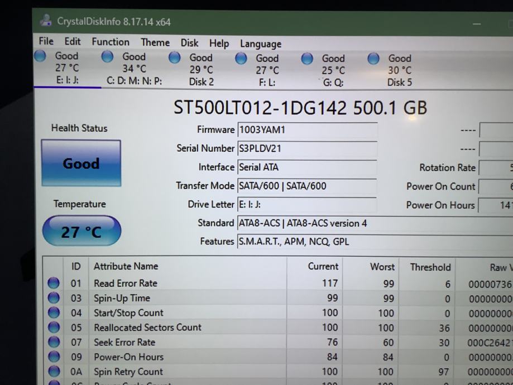Select the Power-On Hours attribute
This screenshot has width=513, height=385.
128,357
